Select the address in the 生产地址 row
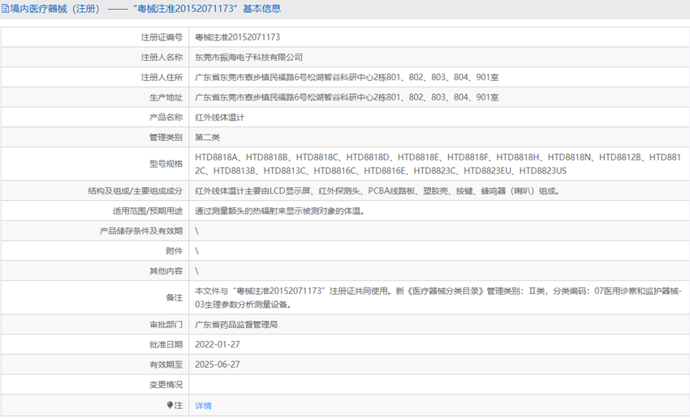Screen dimensions: 690x418 [x=347, y=97]
